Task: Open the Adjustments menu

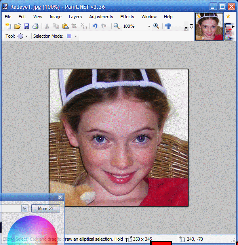Action: click(101, 17)
